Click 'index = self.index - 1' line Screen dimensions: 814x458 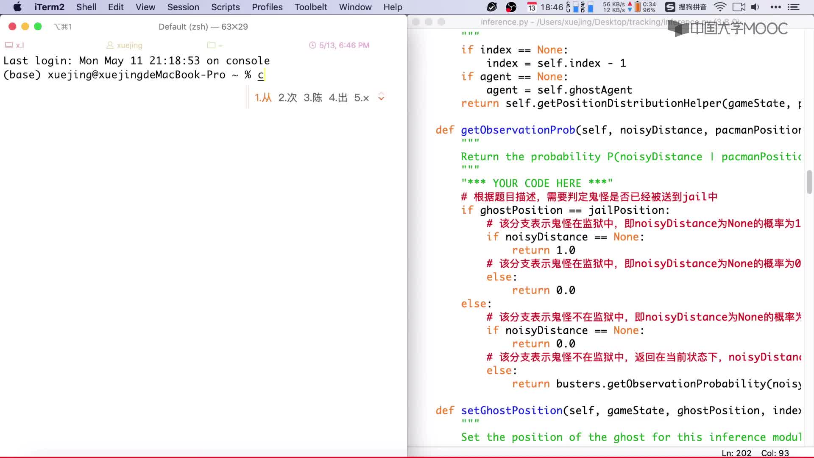[556, 63]
